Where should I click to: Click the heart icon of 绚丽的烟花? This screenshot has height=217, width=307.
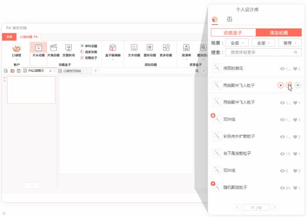click(295, 69)
